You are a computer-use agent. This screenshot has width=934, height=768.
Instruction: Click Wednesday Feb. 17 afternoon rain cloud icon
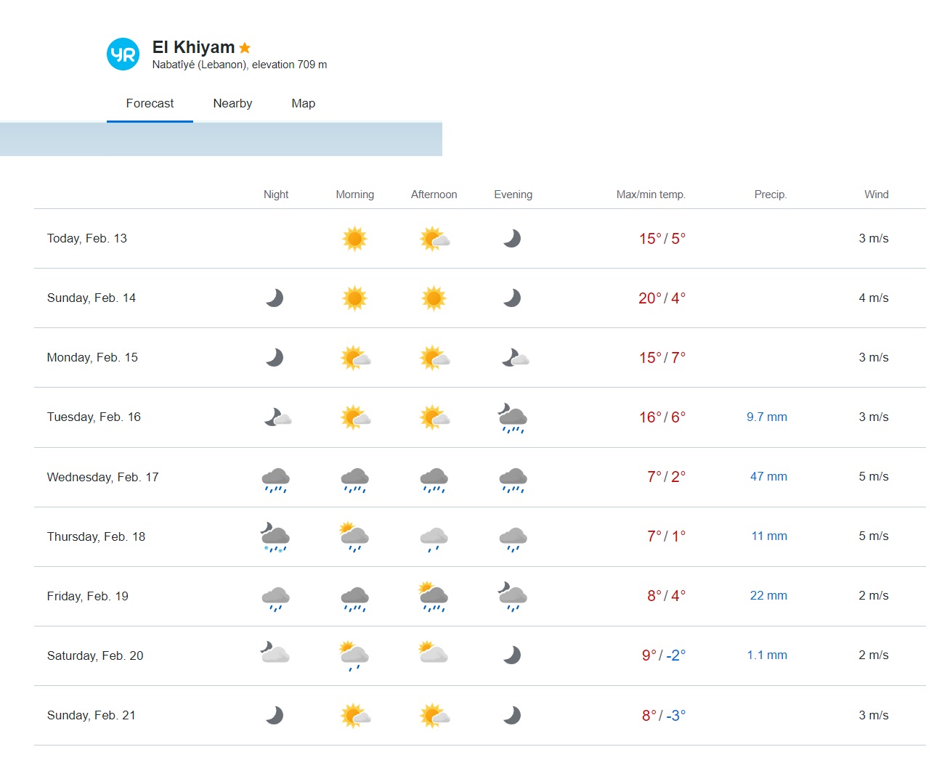(434, 478)
